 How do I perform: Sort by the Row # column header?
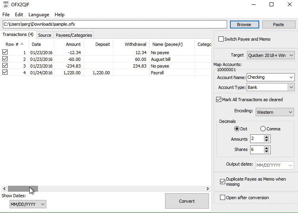coord(15,44)
